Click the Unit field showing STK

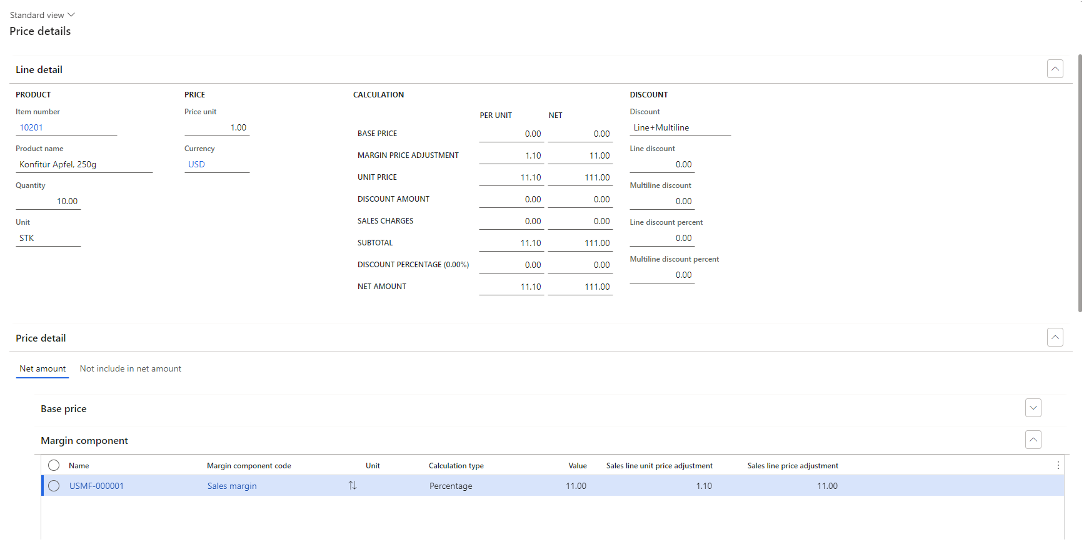pyautogui.click(x=48, y=239)
